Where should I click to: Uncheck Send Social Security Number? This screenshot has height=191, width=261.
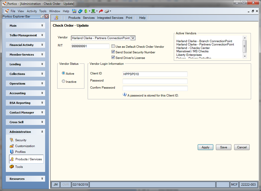[x=113, y=52]
